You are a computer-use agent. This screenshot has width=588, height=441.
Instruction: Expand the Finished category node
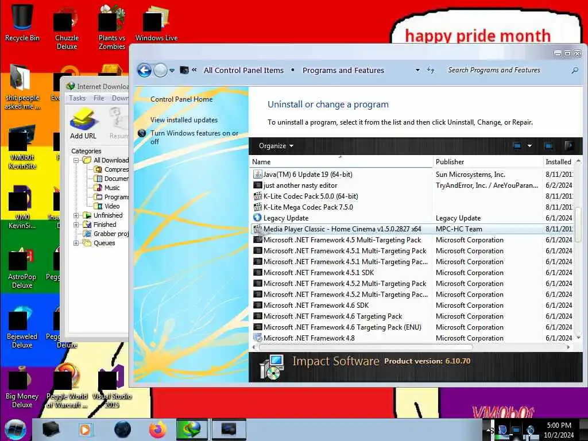(76, 225)
